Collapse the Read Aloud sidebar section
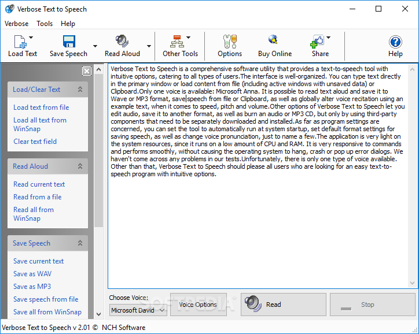 [x=80, y=166]
